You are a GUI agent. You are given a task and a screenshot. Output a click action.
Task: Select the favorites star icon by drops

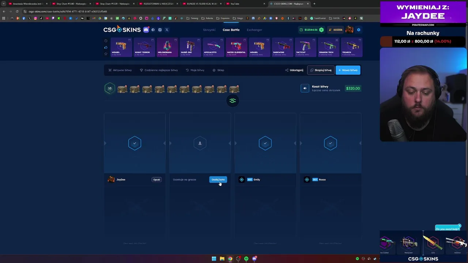pos(106,54)
